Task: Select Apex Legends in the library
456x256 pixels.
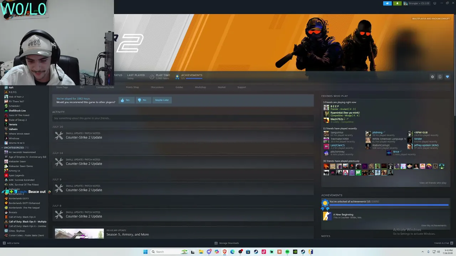Action: (x=16, y=175)
